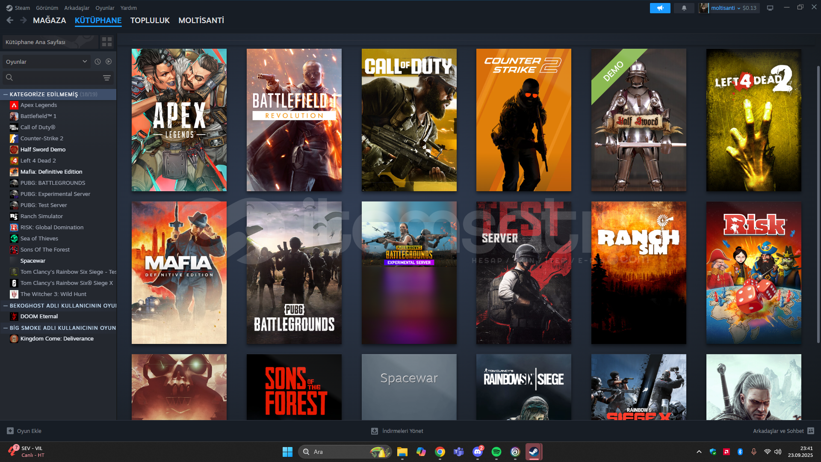
Task: Click the DOOM Eternal list icon
Action: (14, 316)
